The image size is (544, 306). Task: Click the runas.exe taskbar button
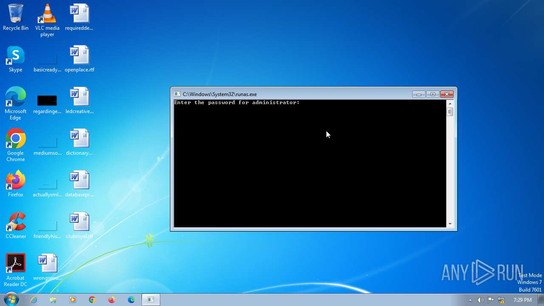coord(150,300)
